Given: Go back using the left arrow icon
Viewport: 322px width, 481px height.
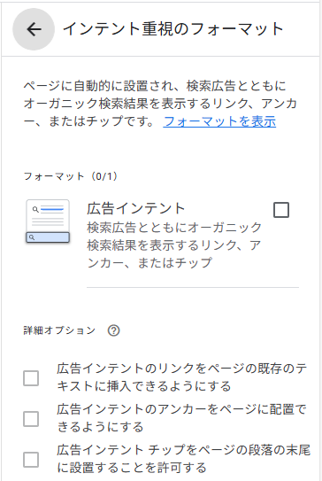Looking at the screenshot, I should [x=34, y=29].
